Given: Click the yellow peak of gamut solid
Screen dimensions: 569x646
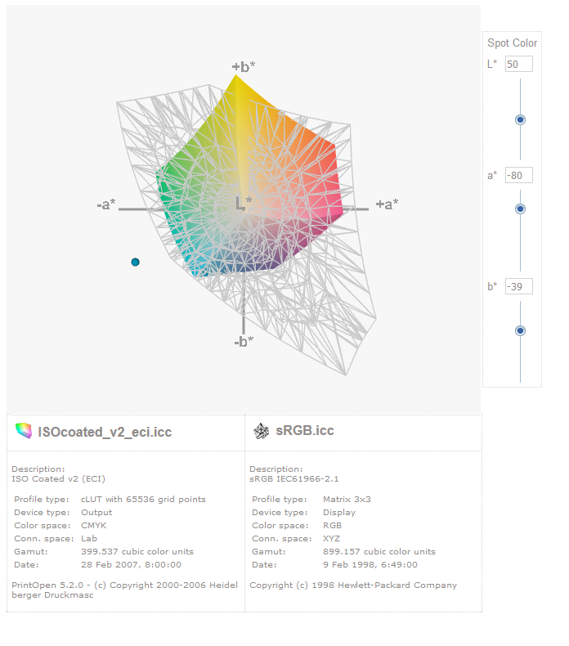Looking at the screenshot, I should coord(236,79).
